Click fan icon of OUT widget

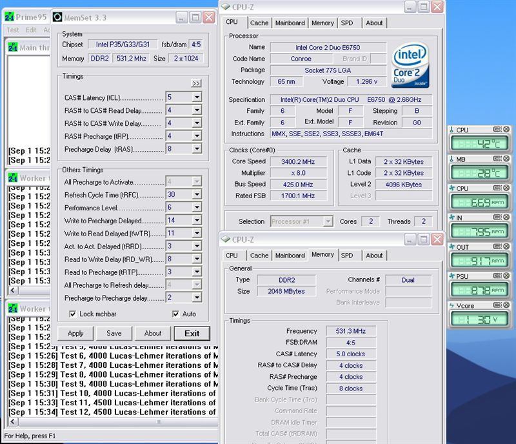click(452, 247)
